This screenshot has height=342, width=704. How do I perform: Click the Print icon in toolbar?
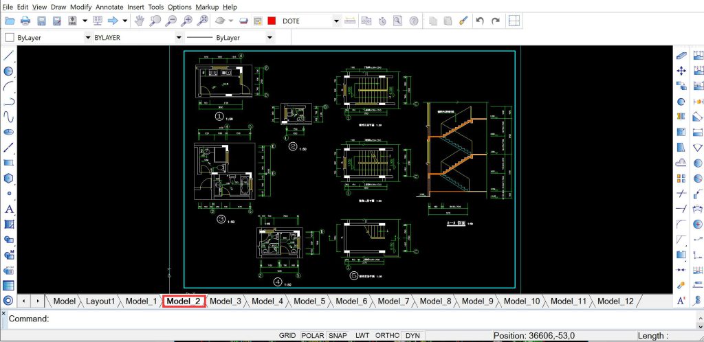tap(25, 21)
